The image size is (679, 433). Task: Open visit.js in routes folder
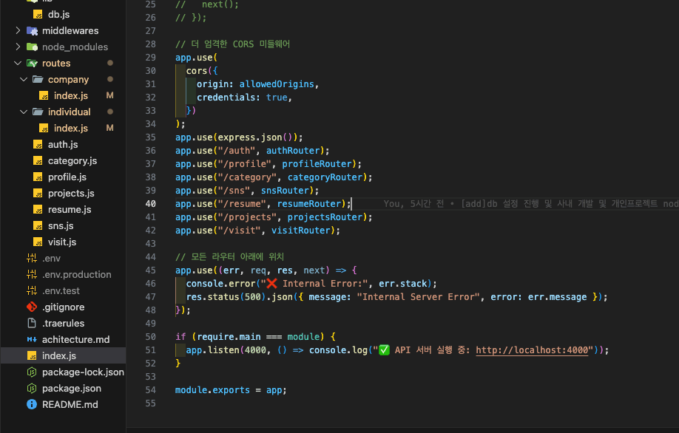pyautogui.click(x=63, y=242)
